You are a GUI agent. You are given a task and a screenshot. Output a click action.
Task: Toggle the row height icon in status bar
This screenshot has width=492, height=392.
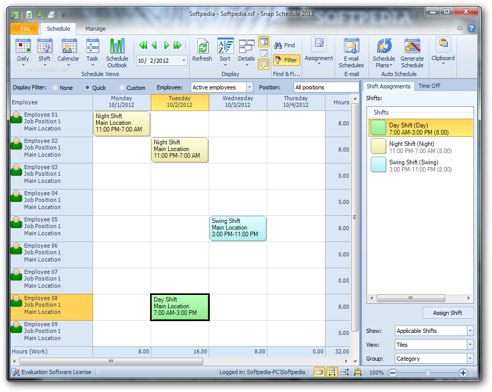(x=345, y=372)
